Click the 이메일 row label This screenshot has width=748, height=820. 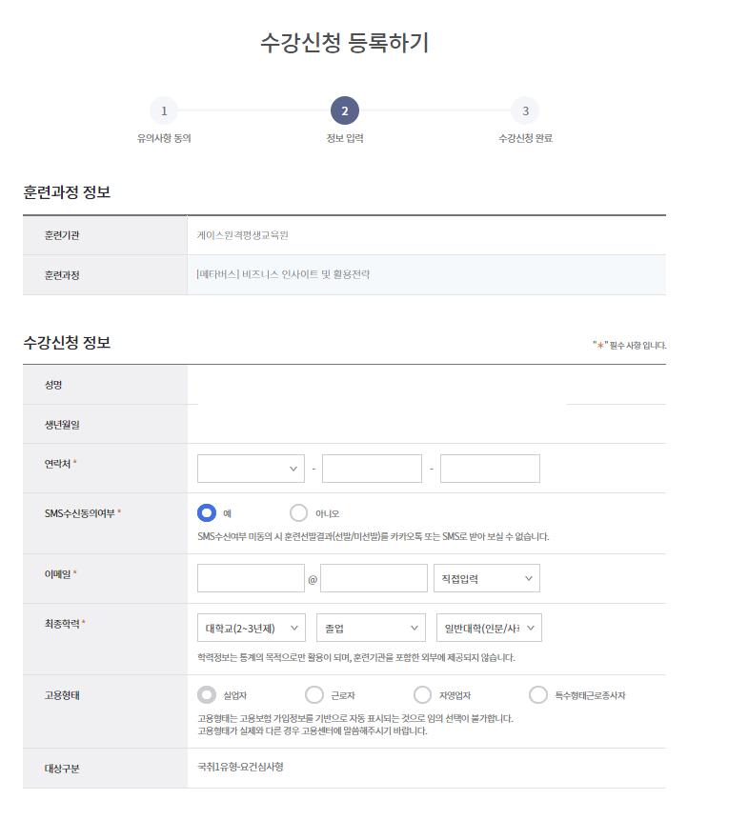pos(57,574)
